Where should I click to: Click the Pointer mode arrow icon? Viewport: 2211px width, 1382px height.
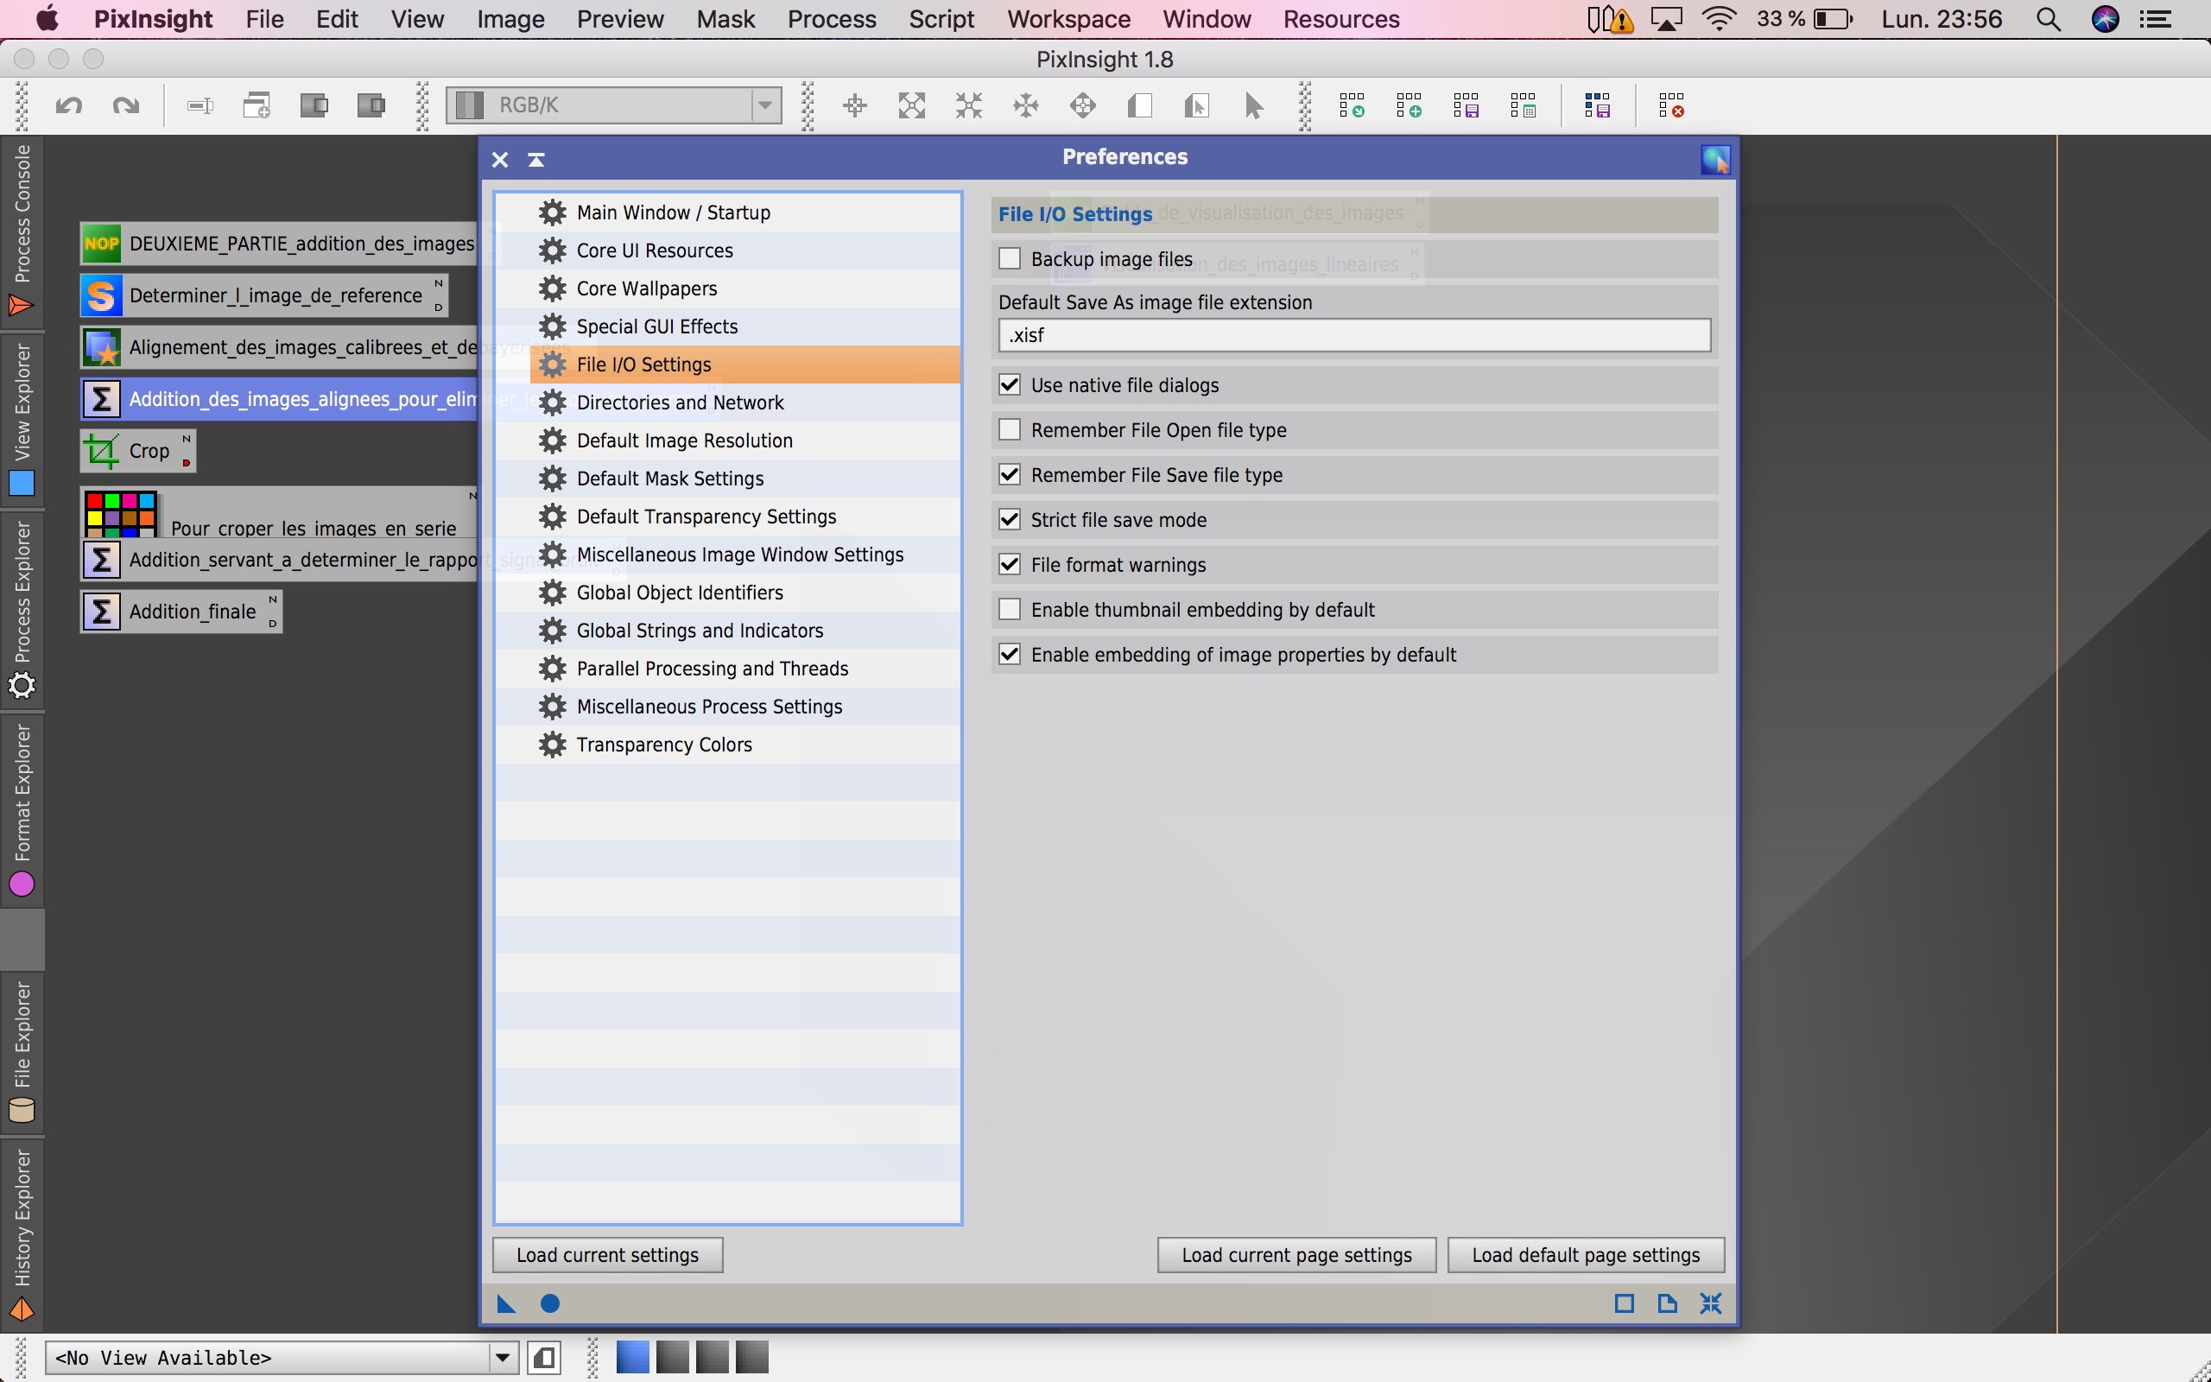tap(1253, 105)
